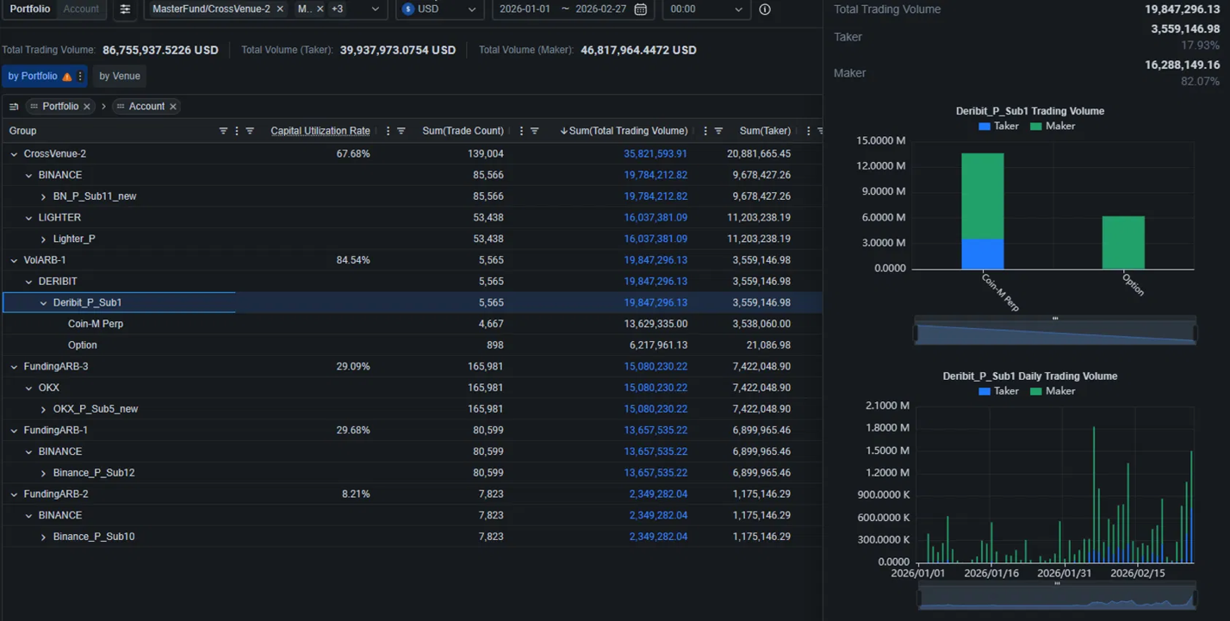Image resolution: width=1230 pixels, height=621 pixels.
Task: Collapse the Deribit_P_Sub1 account row
Action: [x=43, y=303]
